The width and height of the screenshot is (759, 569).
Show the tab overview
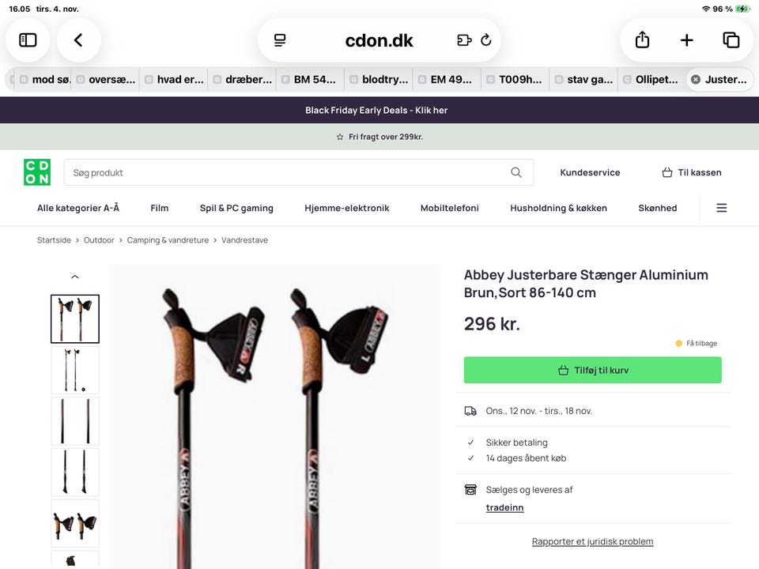pyautogui.click(x=731, y=40)
